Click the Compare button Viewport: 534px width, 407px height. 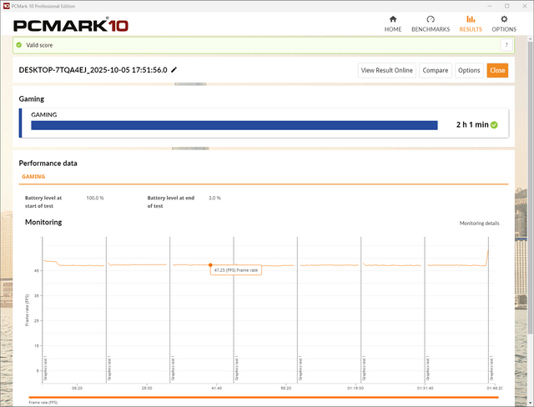[x=436, y=70]
